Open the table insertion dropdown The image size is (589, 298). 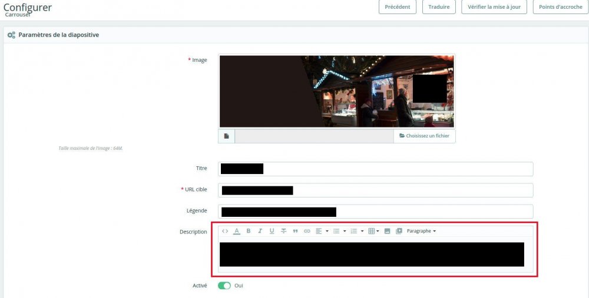373,231
